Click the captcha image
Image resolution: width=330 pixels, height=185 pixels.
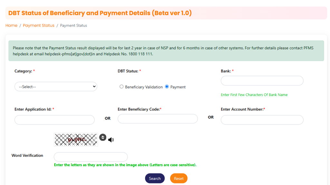point(76,140)
